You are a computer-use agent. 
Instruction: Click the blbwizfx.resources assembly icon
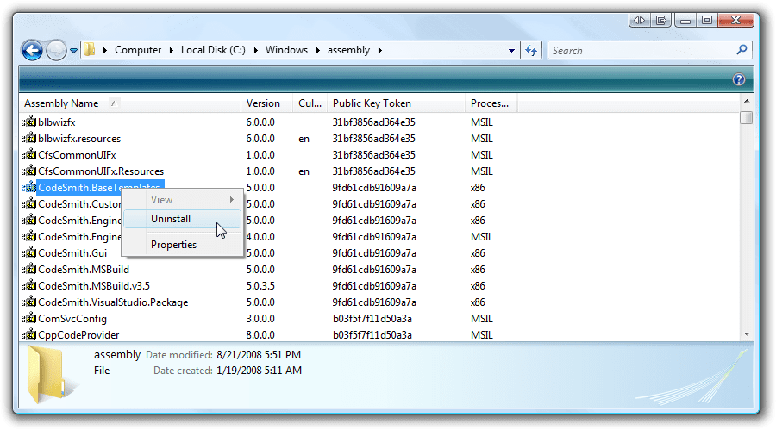tap(29, 138)
